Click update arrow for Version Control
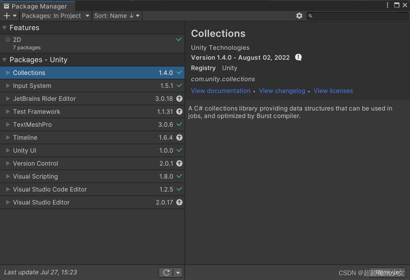This screenshot has height=280, width=410. 179,163
